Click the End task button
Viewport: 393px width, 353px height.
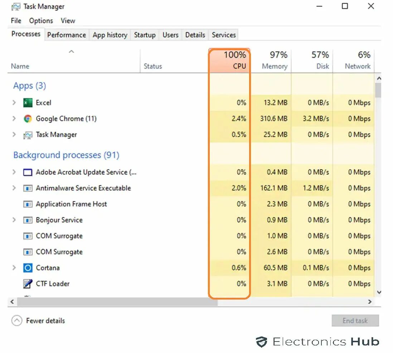355,321
